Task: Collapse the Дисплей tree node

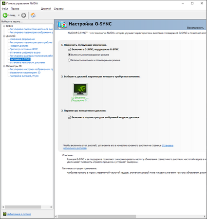Action: pyautogui.click(x=4, y=36)
